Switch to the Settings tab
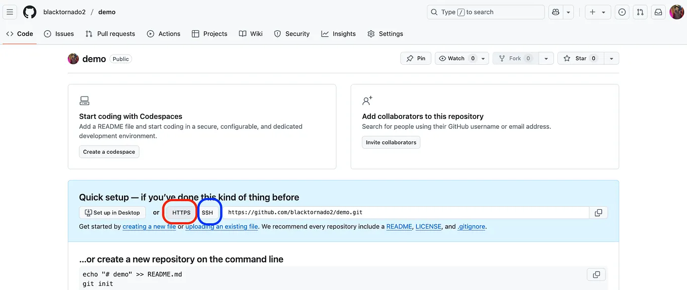The image size is (687, 290). [x=385, y=34]
